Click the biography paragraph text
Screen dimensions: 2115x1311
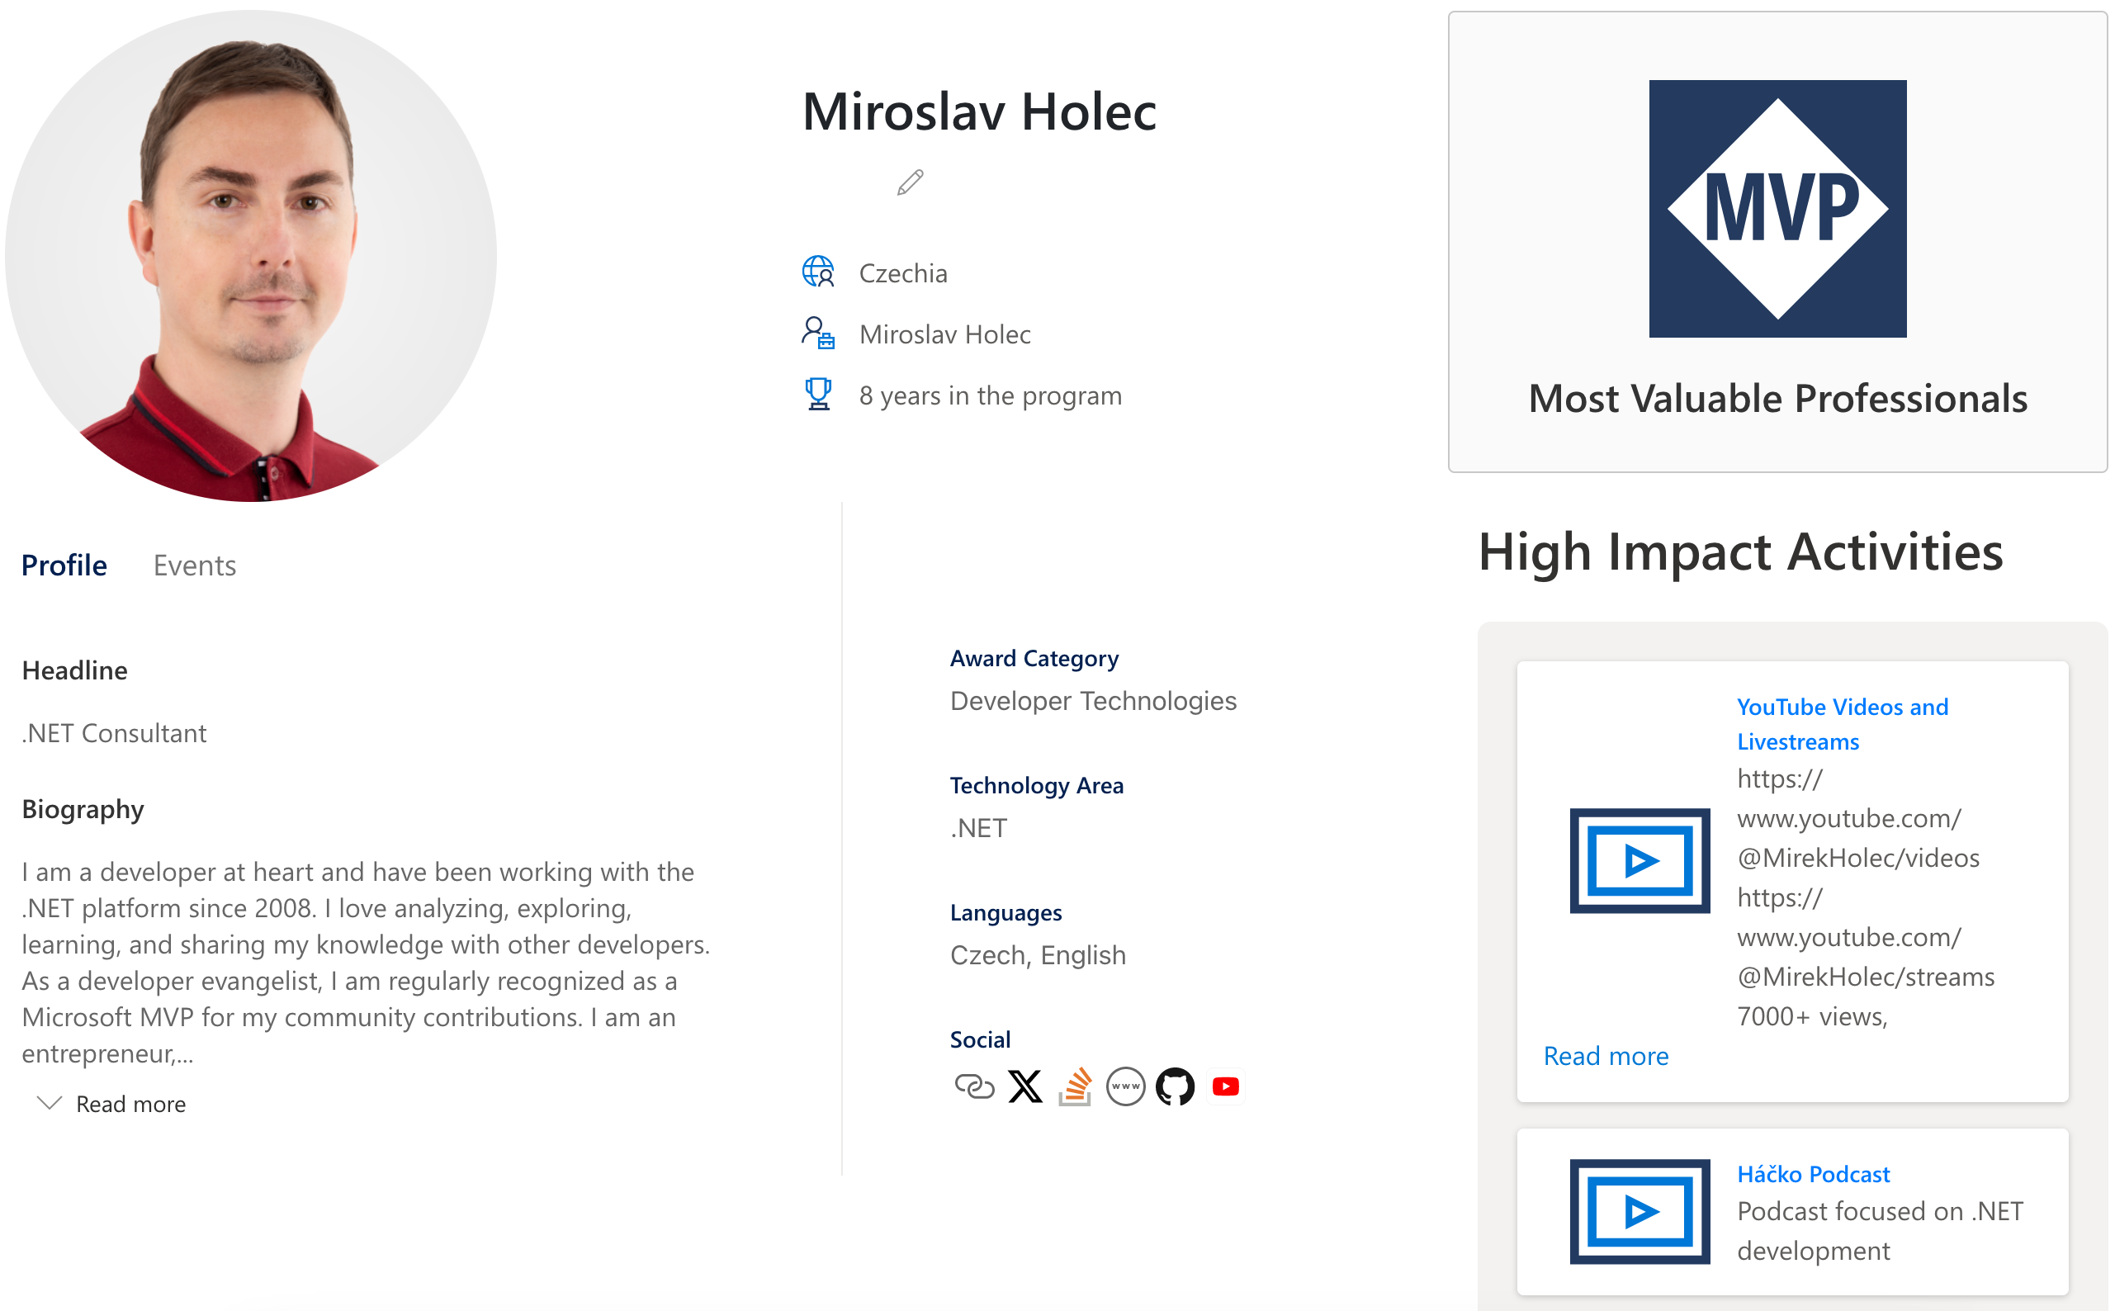366,963
